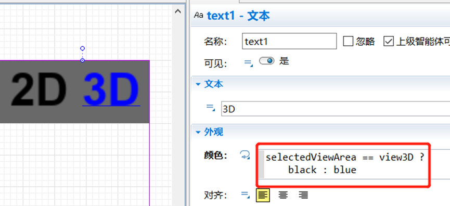Switch the 颜色 field back to static value
Image resolution: width=450 pixels, height=206 pixels.
(245, 155)
